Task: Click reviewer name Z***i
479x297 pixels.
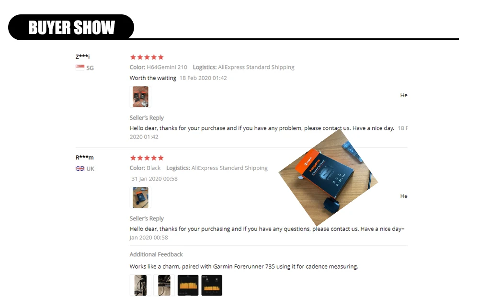Action: 82,57
